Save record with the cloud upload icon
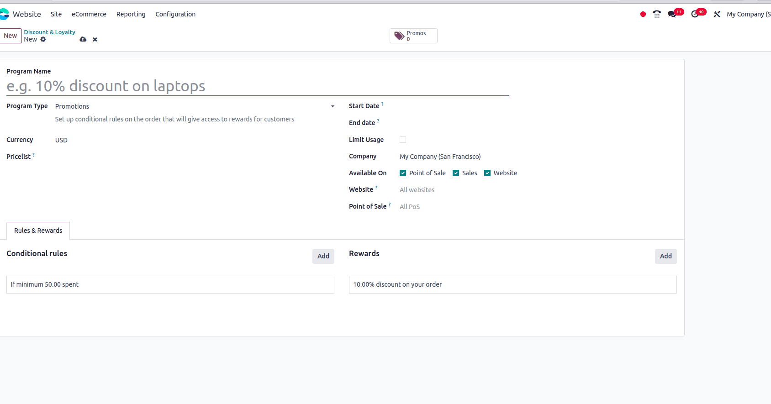Image resolution: width=771 pixels, height=404 pixels. point(83,39)
